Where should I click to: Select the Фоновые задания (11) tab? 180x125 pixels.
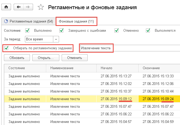[76, 21]
